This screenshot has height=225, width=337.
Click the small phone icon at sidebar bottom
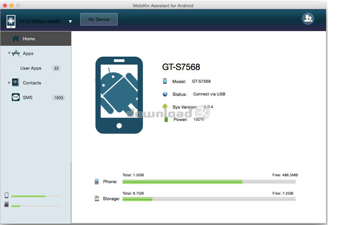[7, 195]
